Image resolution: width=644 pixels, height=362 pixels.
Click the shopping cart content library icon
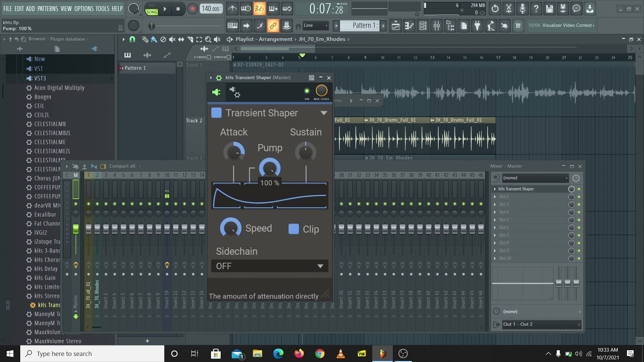pos(518,25)
